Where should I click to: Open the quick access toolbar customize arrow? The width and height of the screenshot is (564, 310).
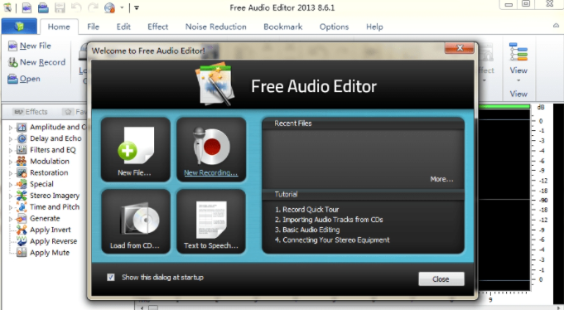coord(137,7)
